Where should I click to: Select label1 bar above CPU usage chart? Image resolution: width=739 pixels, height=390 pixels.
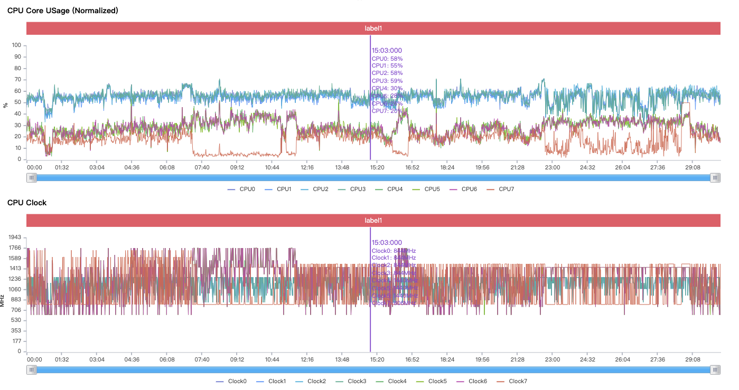(x=373, y=28)
